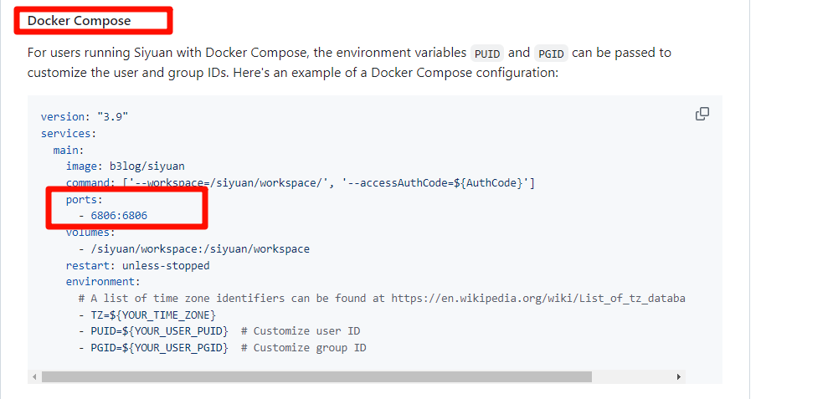
Task: Click the services: key in code
Action: (69, 133)
